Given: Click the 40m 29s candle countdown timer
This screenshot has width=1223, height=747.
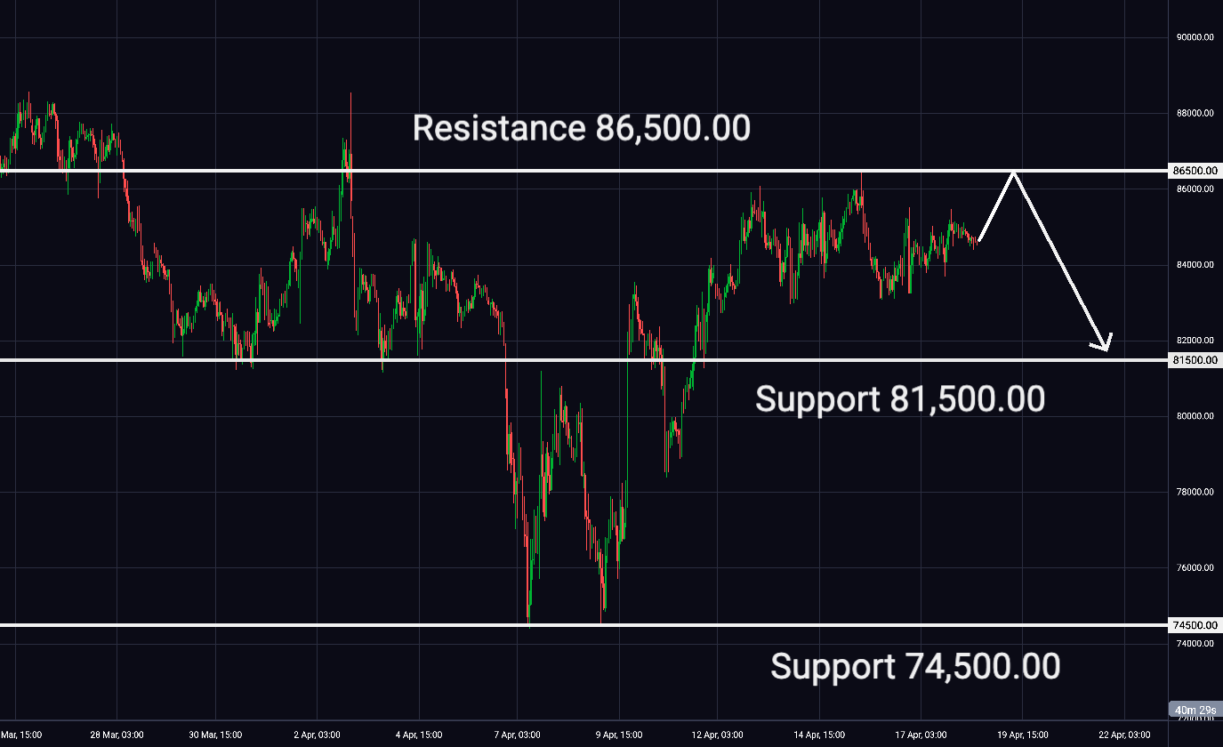Looking at the screenshot, I should coord(1194,709).
